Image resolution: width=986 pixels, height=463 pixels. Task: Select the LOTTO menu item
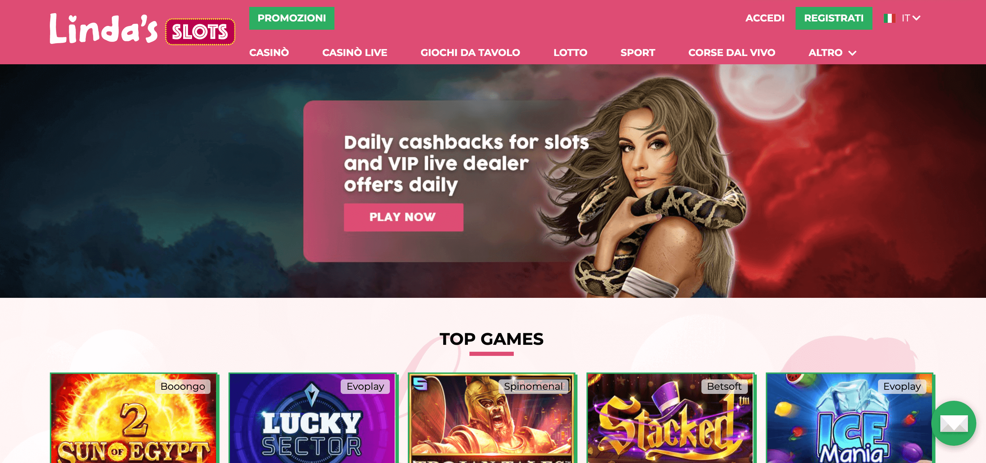pos(570,53)
